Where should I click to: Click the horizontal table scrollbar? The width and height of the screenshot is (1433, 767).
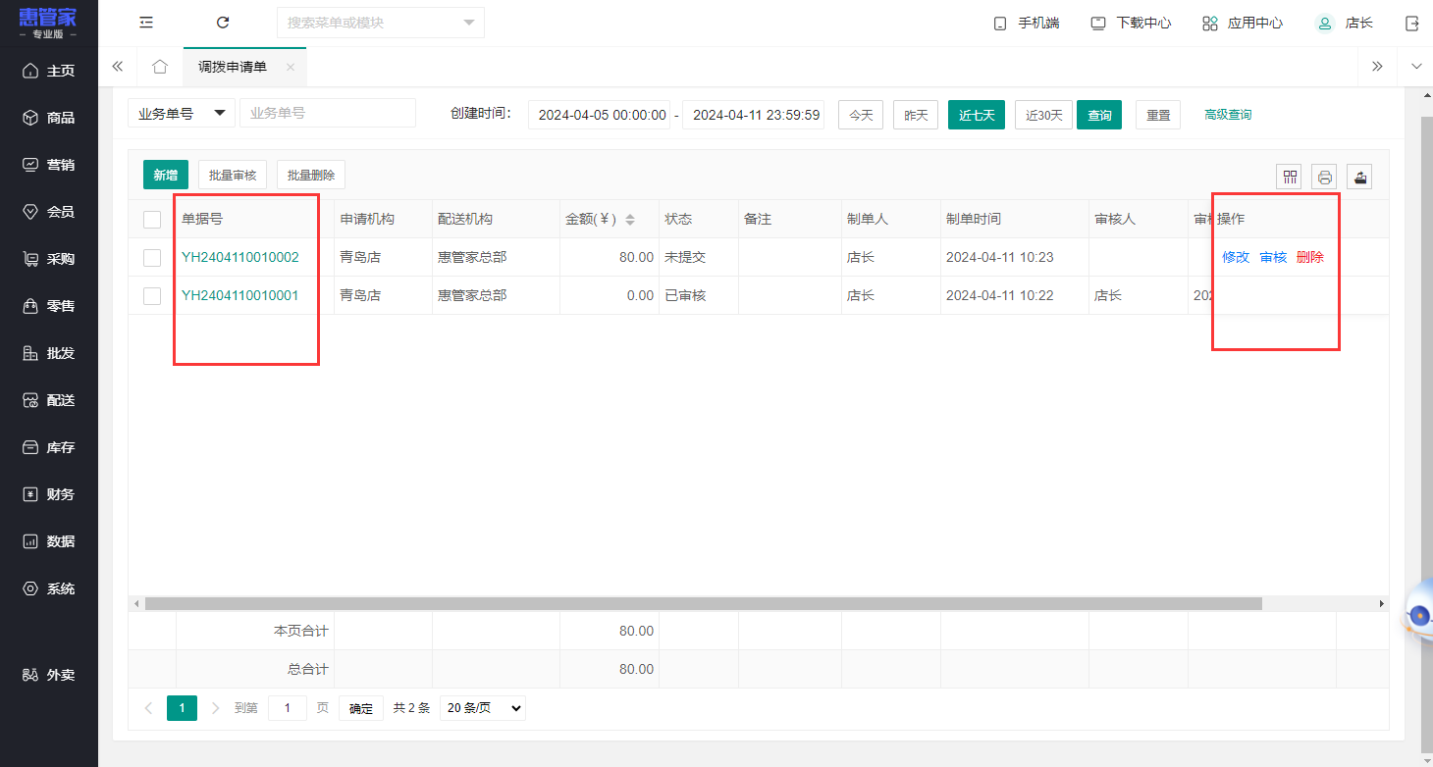(703, 604)
